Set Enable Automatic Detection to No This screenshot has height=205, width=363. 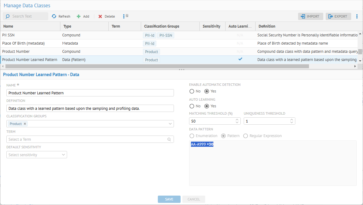click(x=192, y=91)
